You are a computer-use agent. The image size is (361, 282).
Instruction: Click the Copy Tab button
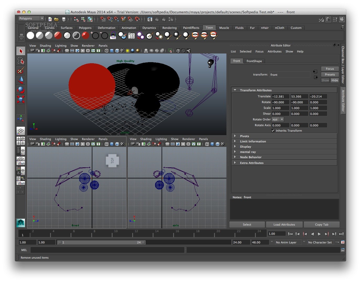[322, 225]
